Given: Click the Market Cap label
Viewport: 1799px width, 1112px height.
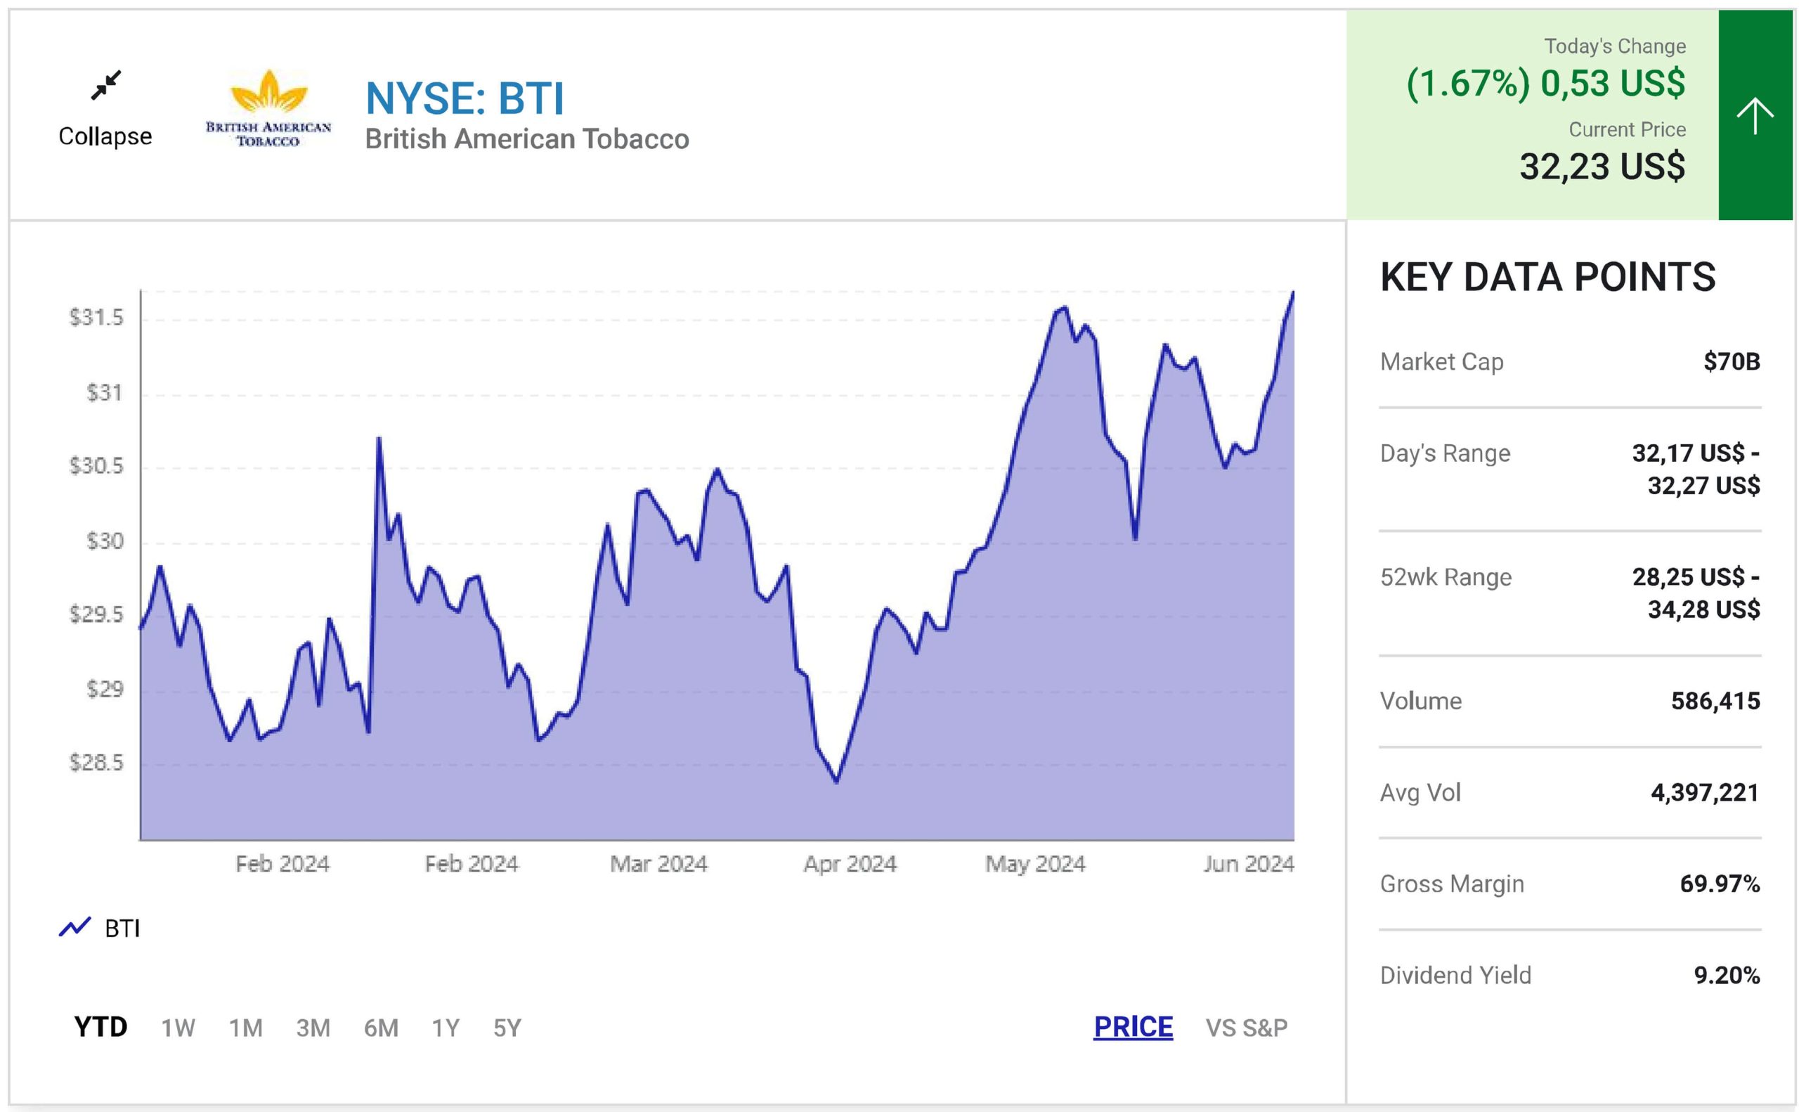Looking at the screenshot, I should coord(1442,362).
